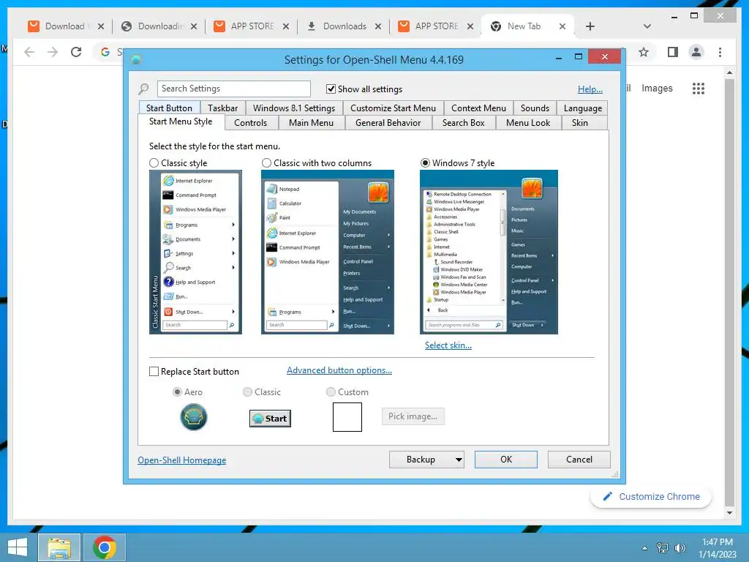Screen dimensions: 749x562
Task: Open File Explorer from the taskbar
Action: pos(59,547)
